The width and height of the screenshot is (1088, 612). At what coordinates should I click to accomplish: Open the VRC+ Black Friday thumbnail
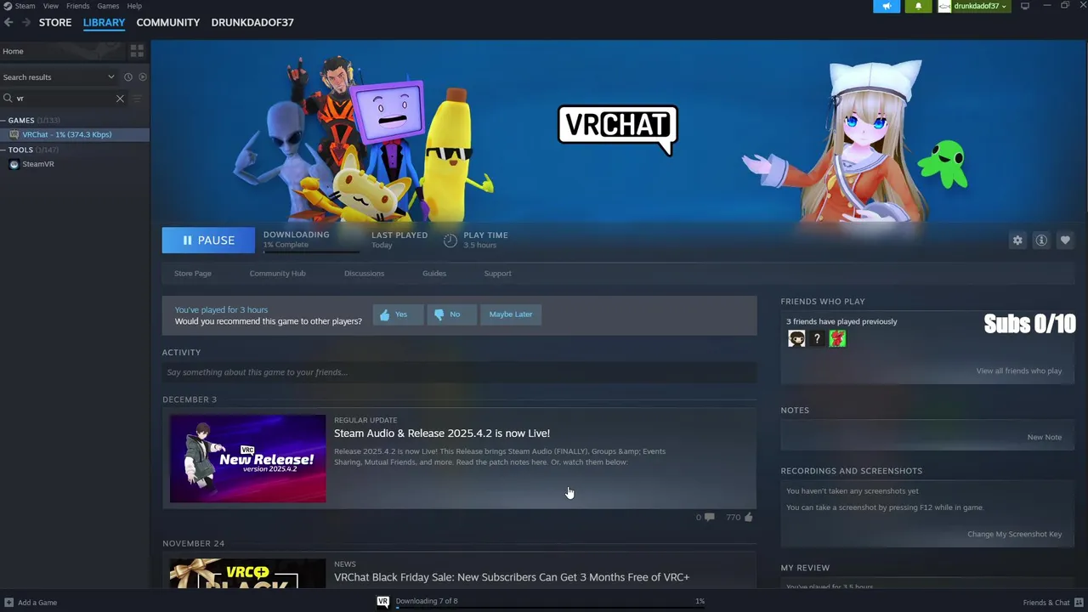click(x=247, y=573)
